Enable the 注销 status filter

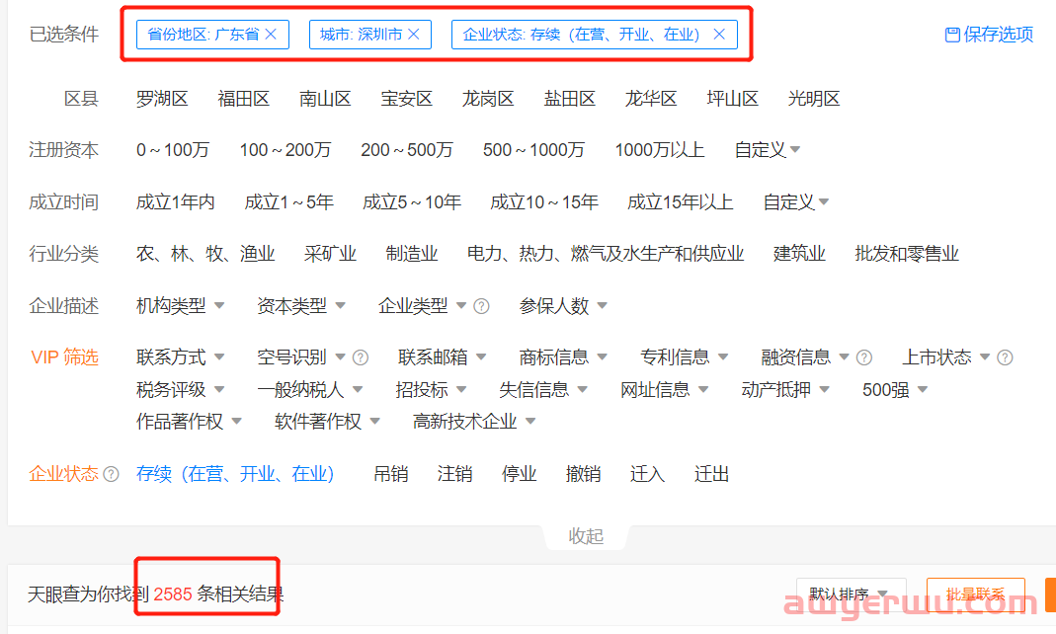pyautogui.click(x=454, y=474)
